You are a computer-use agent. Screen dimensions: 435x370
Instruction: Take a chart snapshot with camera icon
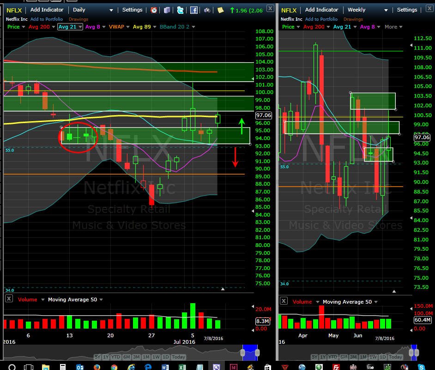(x=207, y=10)
